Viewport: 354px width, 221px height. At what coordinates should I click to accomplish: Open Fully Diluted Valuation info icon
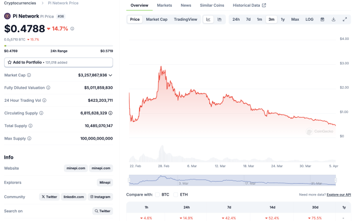48,88
